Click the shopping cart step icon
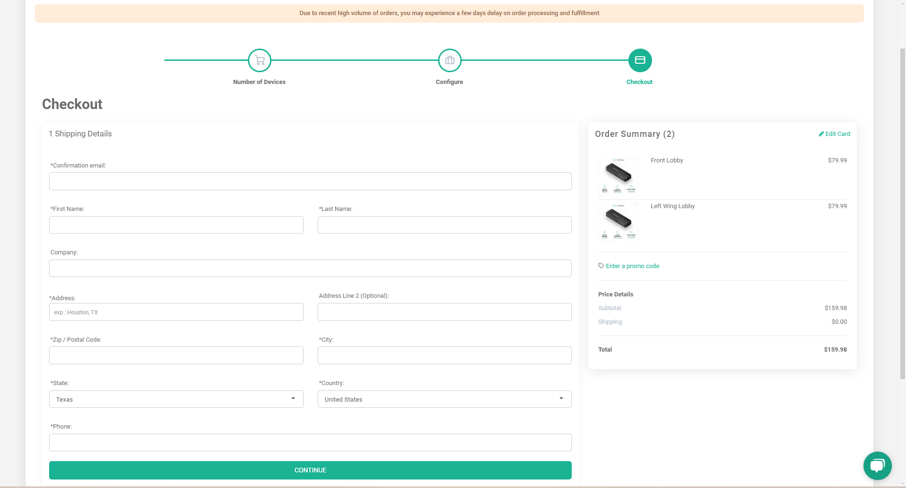The width and height of the screenshot is (906, 488). (x=259, y=60)
